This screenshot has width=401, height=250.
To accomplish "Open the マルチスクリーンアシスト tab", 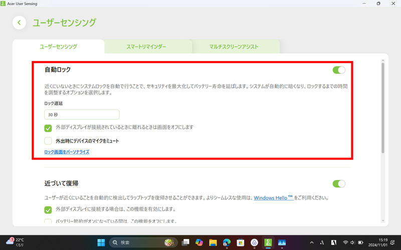I will [234, 46].
